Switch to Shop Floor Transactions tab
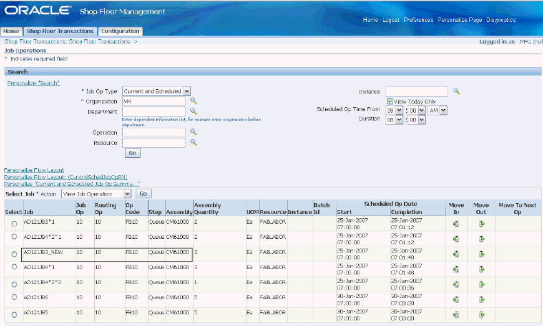This screenshot has height=326, width=543. (60, 31)
